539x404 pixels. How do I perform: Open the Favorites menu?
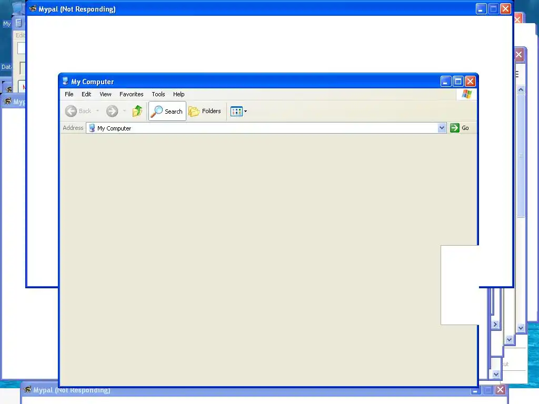tap(131, 94)
